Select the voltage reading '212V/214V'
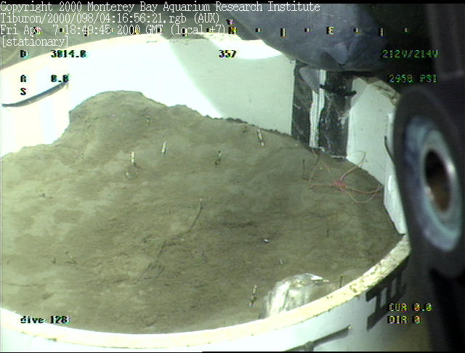This screenshot has width=465, height=353. coord(411,54)
